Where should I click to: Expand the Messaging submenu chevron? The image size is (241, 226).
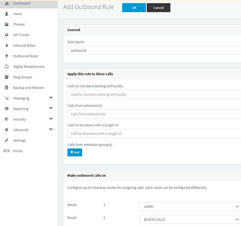[51, 98]
